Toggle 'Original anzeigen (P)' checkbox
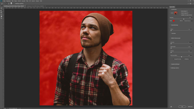The height and width of the screenshot is (109, 194). point(180,13)
